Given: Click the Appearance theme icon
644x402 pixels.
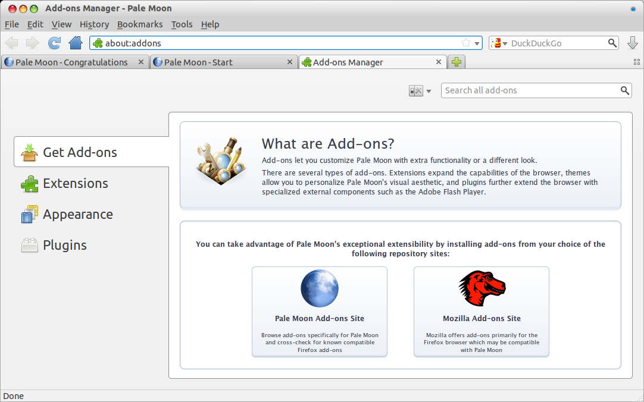Looking at the screenshot, I should (x=29, y=214).
